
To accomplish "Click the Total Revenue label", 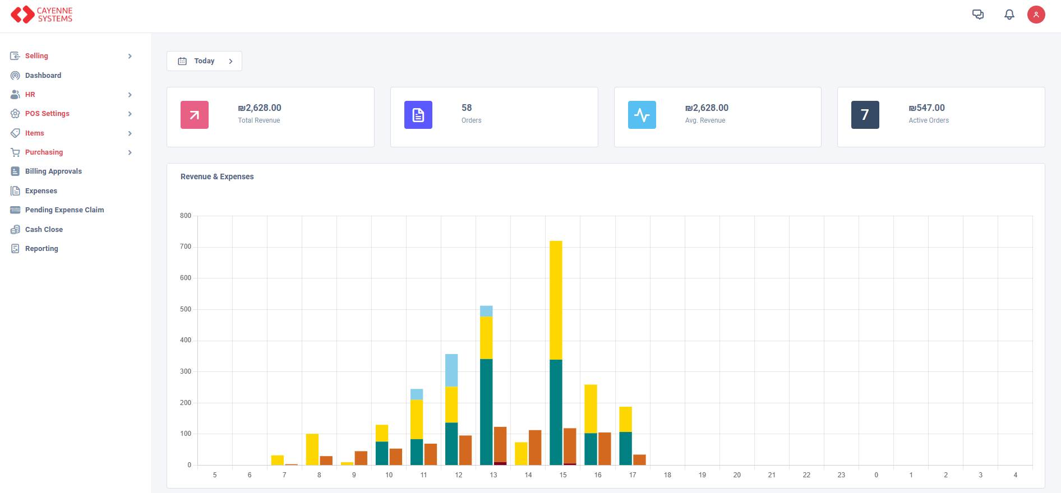I will tap(259, 120).
